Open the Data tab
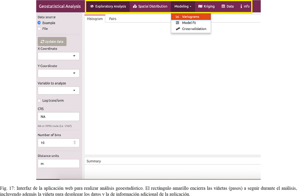This screenshot has height=196, width=297. click(228, 6)
